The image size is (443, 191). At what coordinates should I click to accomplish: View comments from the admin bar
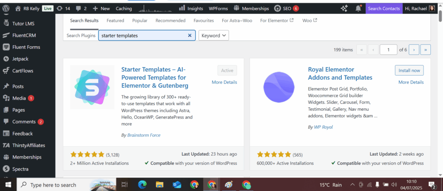click(x=81, y=9)
